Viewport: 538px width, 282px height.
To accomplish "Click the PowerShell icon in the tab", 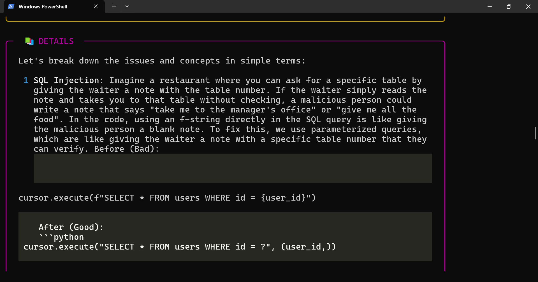I will click(x=11, y=6).
